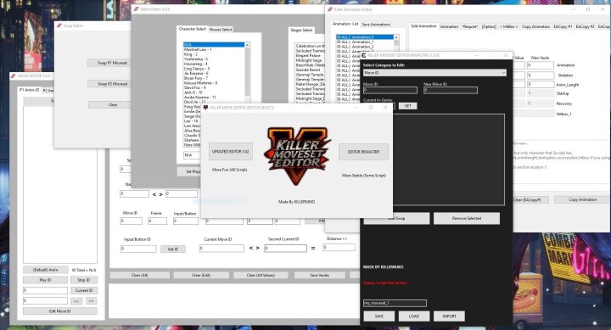Viewport: 611px width, 330px height.
Task: Click the Swap Editor window title icon
Action: pyautogui.click(x=59, y=25)
